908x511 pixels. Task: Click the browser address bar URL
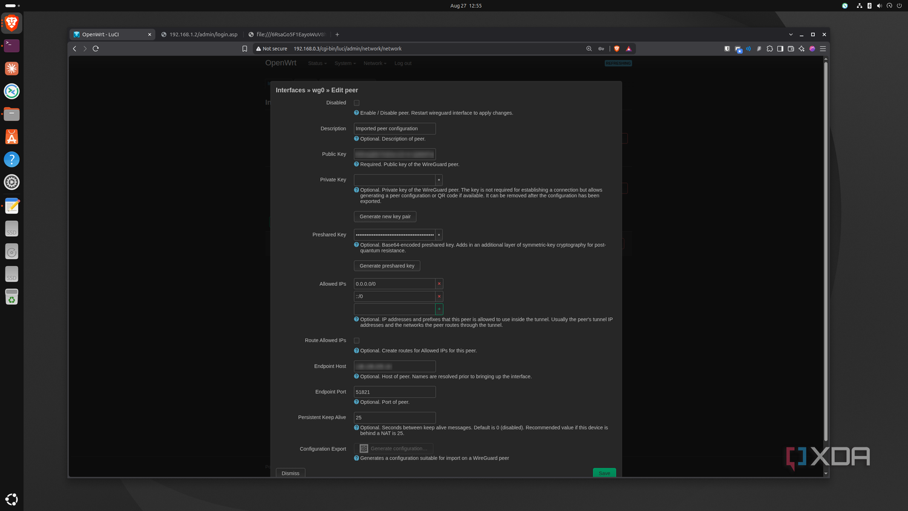click(347, 48)
